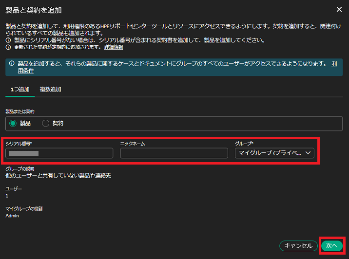Switch to the 1つ追加 tab
The image size is (349, 259).
pos(20,90)
